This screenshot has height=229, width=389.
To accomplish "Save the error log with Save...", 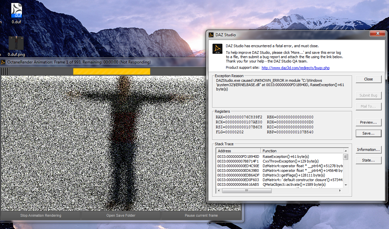I will pyautogui.click(x=368, y=133).
